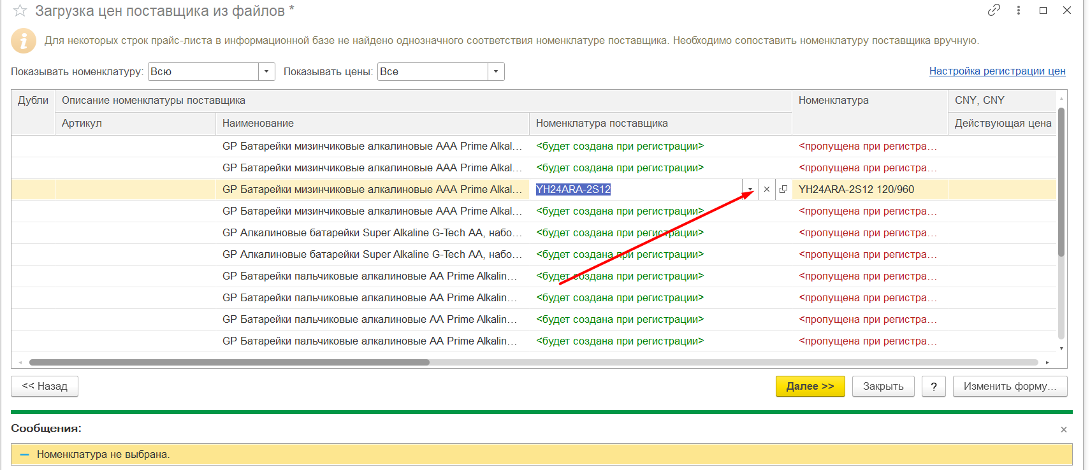This screenshot has width=1090, height=470.
Task: Open the three-dot more options menu
Action: tap(1019, 10)
